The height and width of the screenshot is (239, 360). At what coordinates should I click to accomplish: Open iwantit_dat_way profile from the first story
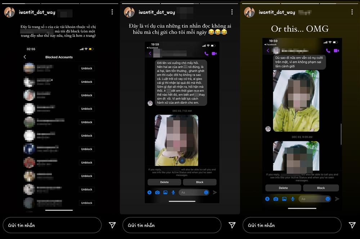[x=37, y=12]
